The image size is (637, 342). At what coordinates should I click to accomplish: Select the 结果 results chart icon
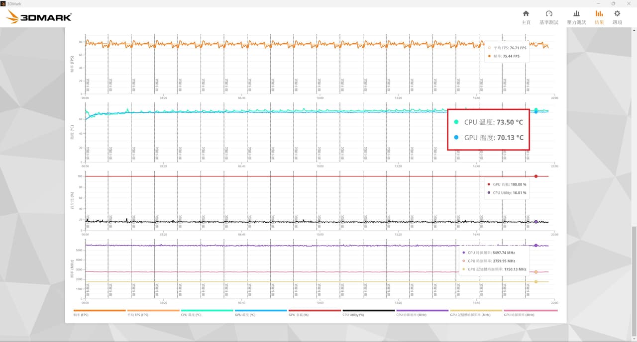pos(599,17)
